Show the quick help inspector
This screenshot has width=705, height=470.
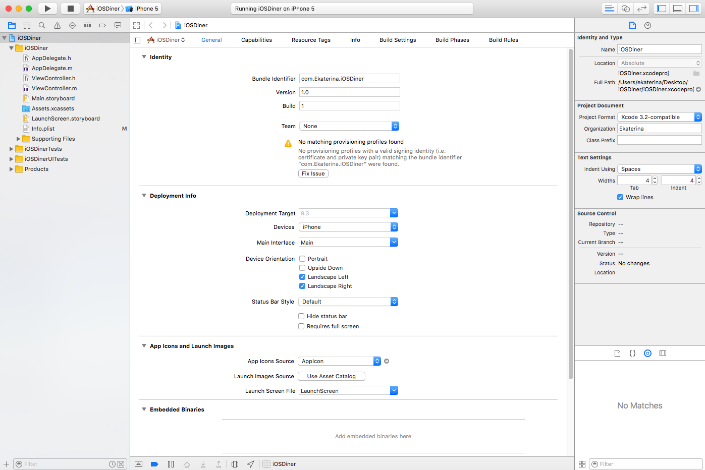pos(647,25)
